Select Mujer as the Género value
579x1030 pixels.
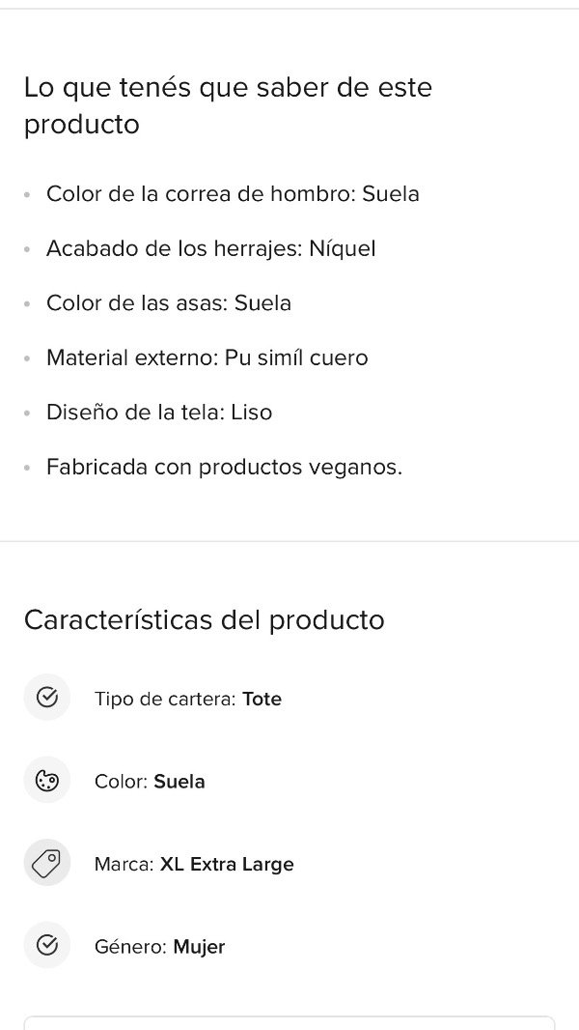pyautogui.click(x=199, y=946)
